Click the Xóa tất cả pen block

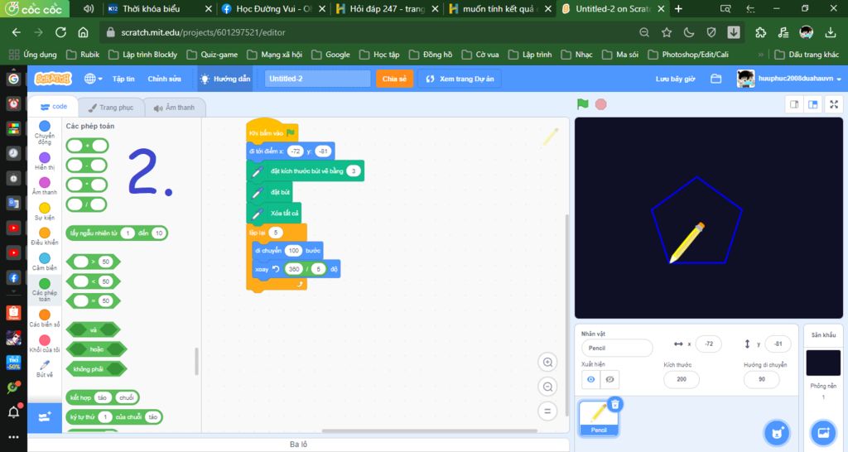(273, 213)
